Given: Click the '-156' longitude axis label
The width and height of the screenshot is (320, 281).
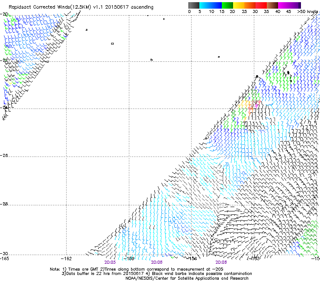Looking at the screenshot, I should [192, 259].
